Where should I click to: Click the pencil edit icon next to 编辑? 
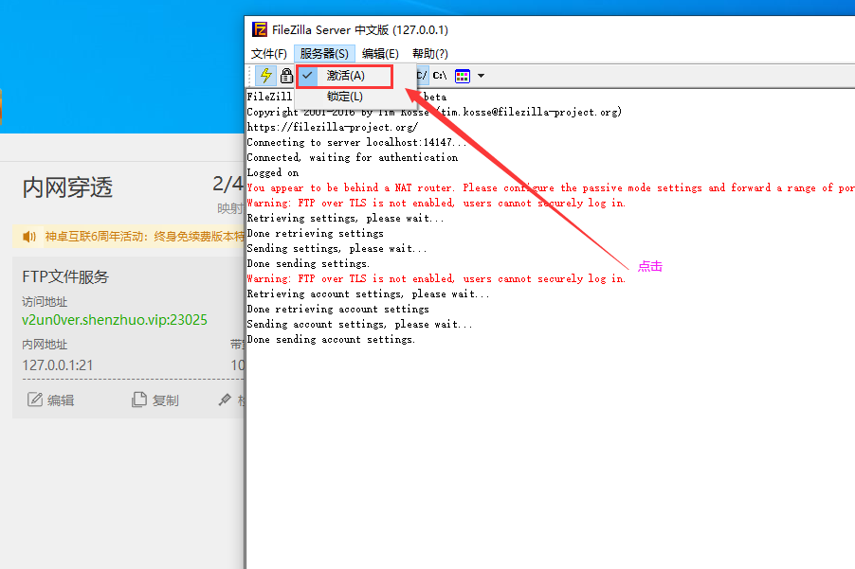click(35, 400)
